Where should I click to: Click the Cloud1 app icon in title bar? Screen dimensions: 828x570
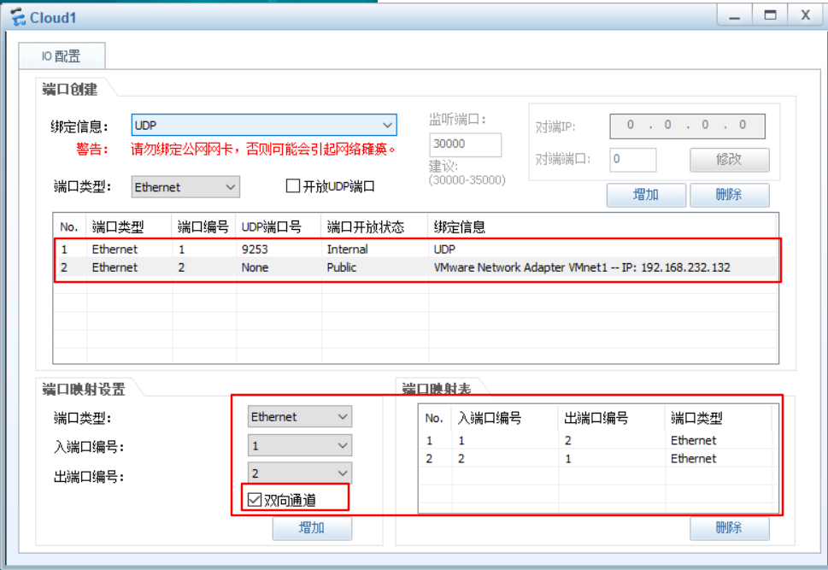[17, 17]
